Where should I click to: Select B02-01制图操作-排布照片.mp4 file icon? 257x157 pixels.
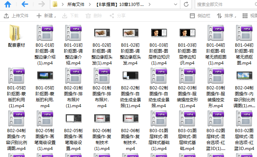(102, 75)
